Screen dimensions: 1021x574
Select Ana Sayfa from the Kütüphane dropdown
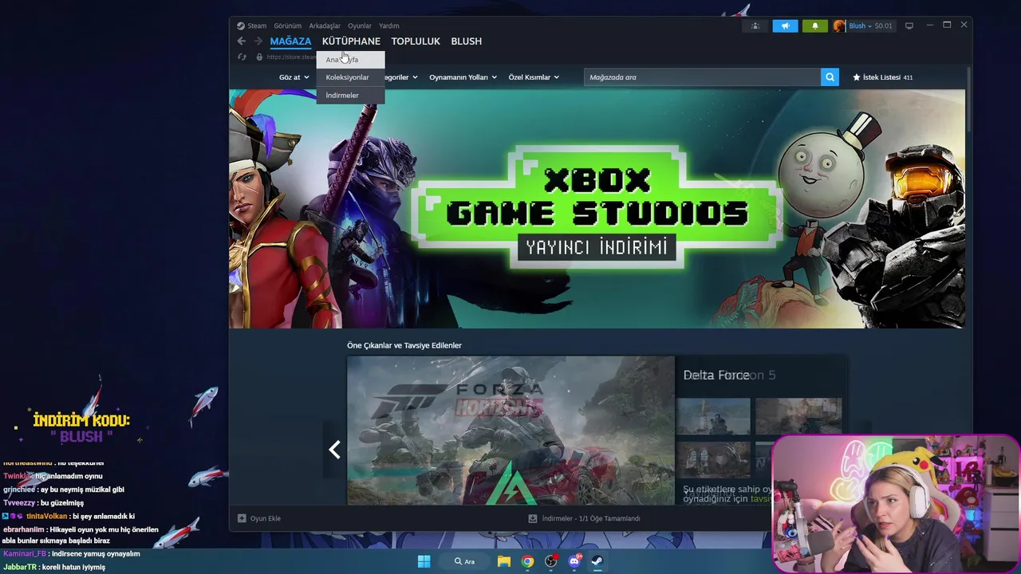point(350,60)
